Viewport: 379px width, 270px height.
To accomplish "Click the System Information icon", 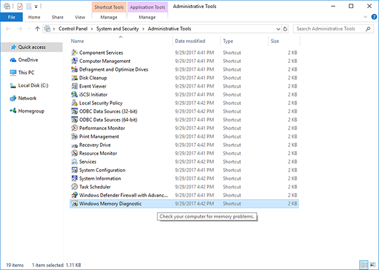I will (x=75, y=179).
